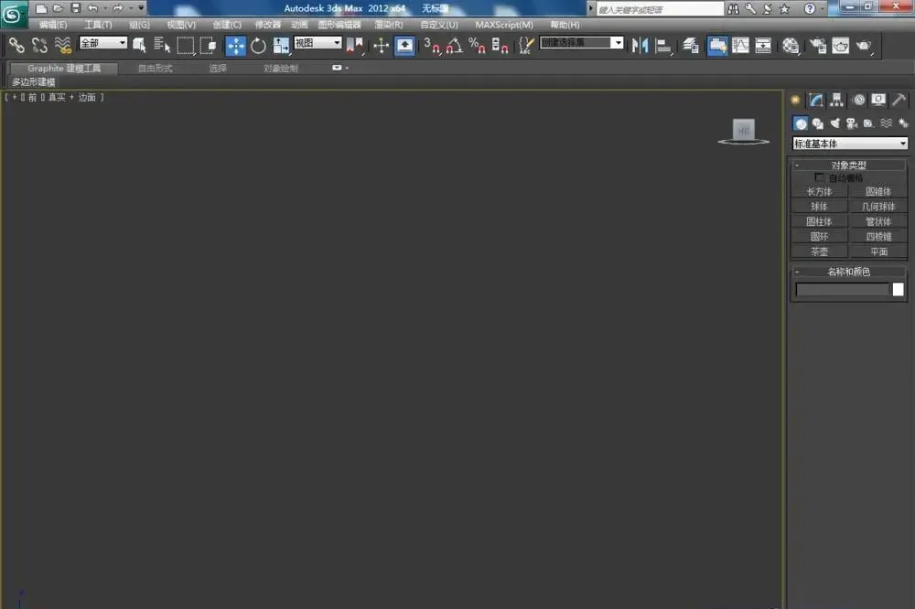Collapse the 名称和颜色 rollout
This screenshot has height=609, width=915.
(x=849, y=272)
